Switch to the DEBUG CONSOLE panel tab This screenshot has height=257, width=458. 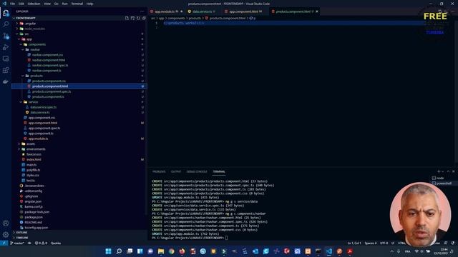click(x=197, y=171)
